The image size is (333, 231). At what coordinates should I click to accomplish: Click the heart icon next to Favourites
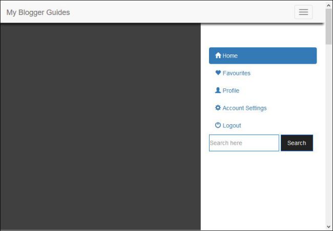(x=218, y=73)
